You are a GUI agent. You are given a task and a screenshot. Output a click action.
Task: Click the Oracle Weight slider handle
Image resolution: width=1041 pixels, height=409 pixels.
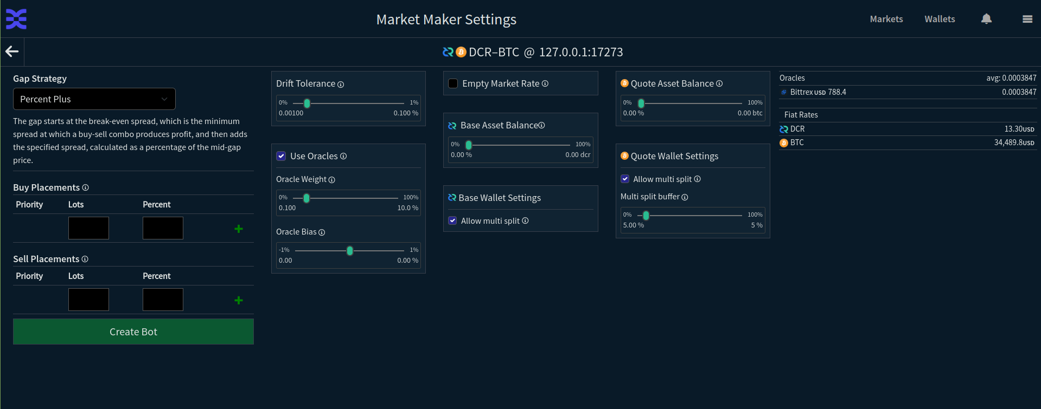coord(306,198)
